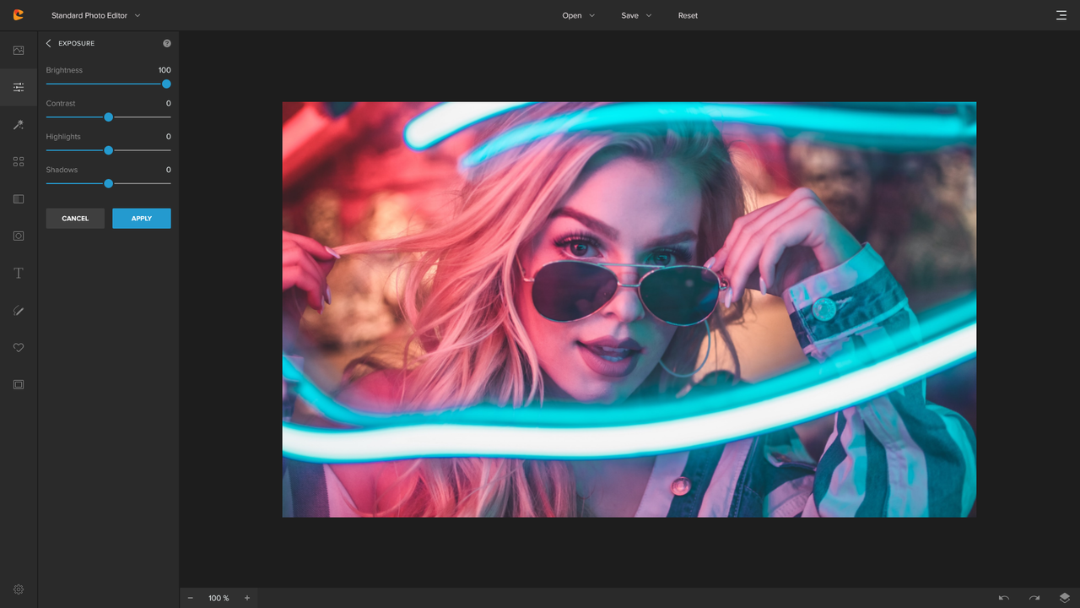Screen dimensions: 1080x608
Task: Open the brush Drawing tool
Action: (x=19, y=311)
